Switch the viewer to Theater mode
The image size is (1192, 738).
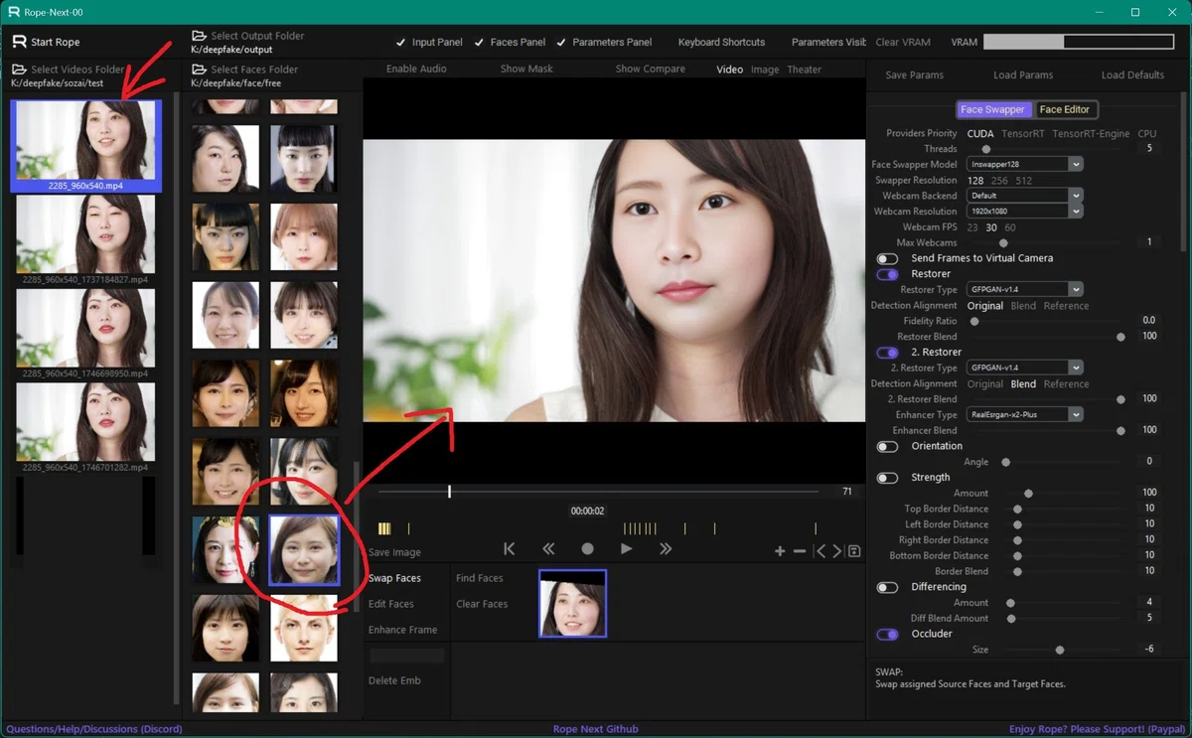pyautogui.click(x=805, y=70)
